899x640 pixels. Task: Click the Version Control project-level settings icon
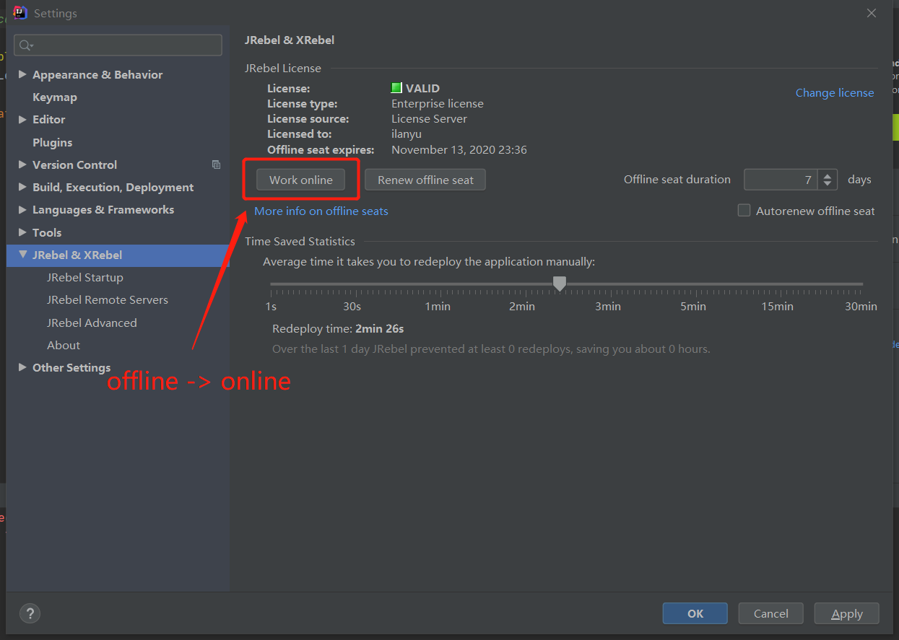tap(216, 165)
